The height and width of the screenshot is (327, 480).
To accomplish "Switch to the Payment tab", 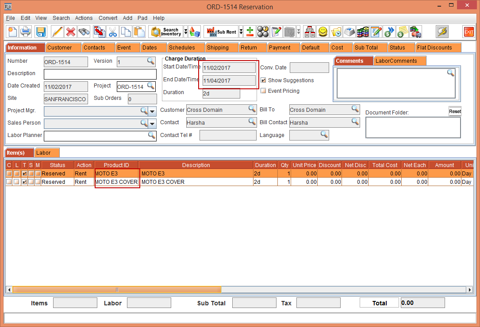I will 283,47.
